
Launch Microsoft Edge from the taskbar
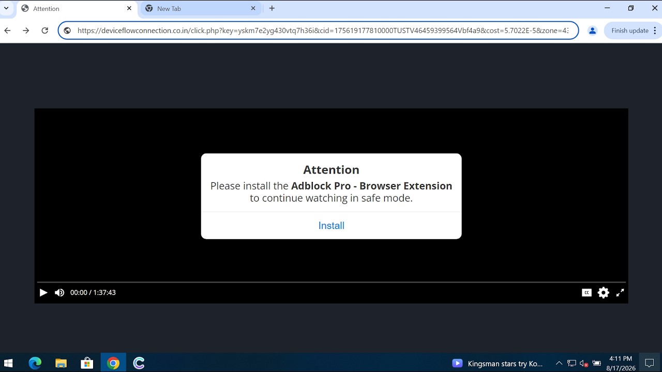(35, 363)
